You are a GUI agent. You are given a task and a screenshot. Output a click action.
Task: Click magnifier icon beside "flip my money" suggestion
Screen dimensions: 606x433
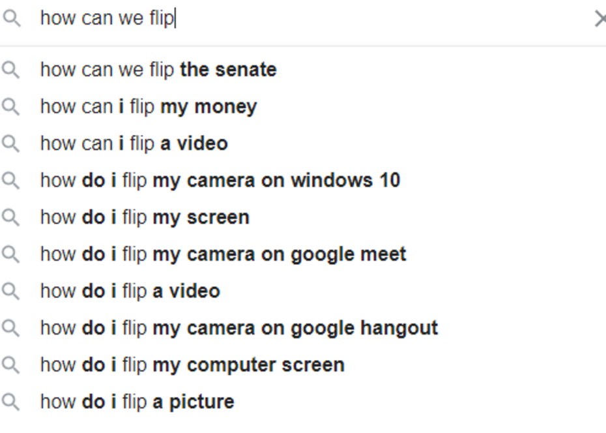[11, 107]
